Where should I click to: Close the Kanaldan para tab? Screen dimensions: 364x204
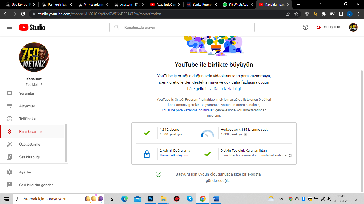288,5
